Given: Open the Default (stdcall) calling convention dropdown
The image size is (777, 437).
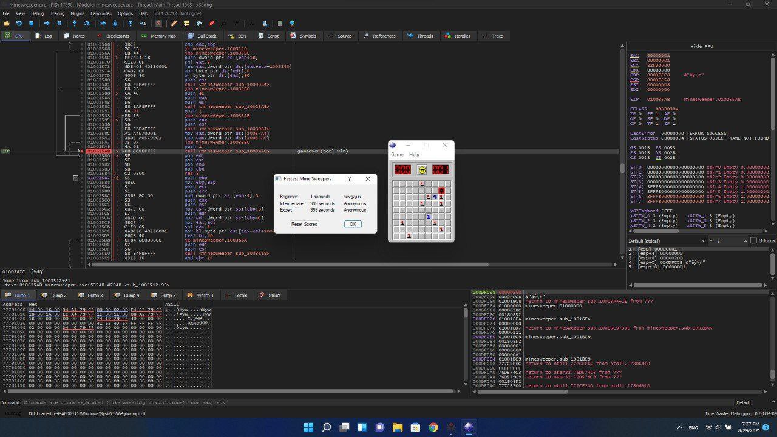Looking at the screenshot, I should click(667, 241).
